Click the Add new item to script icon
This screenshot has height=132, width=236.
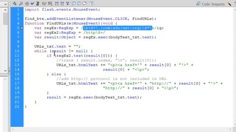click(x=15, y=3)
